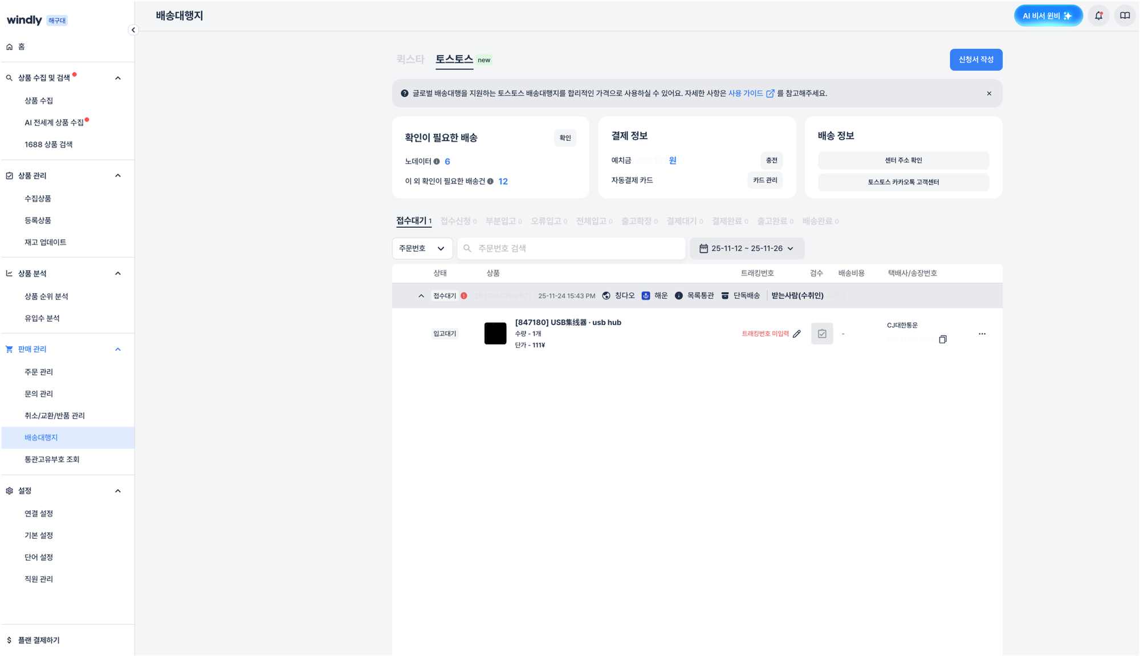Screen dimensions: 1140x656
Task: Open the 25-11-12 ~ 25-11-26 date range picker
Action: pos(747,248)
